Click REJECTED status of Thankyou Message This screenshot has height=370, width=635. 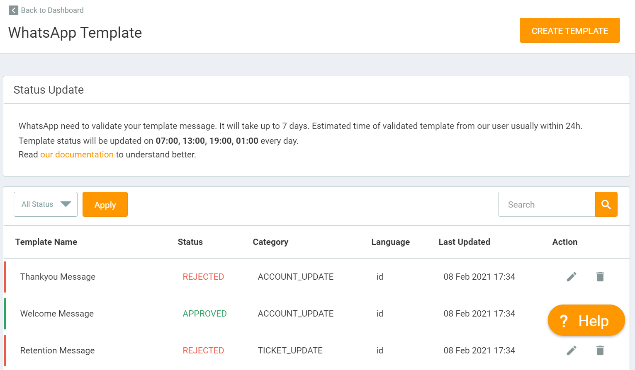point(203,277)
